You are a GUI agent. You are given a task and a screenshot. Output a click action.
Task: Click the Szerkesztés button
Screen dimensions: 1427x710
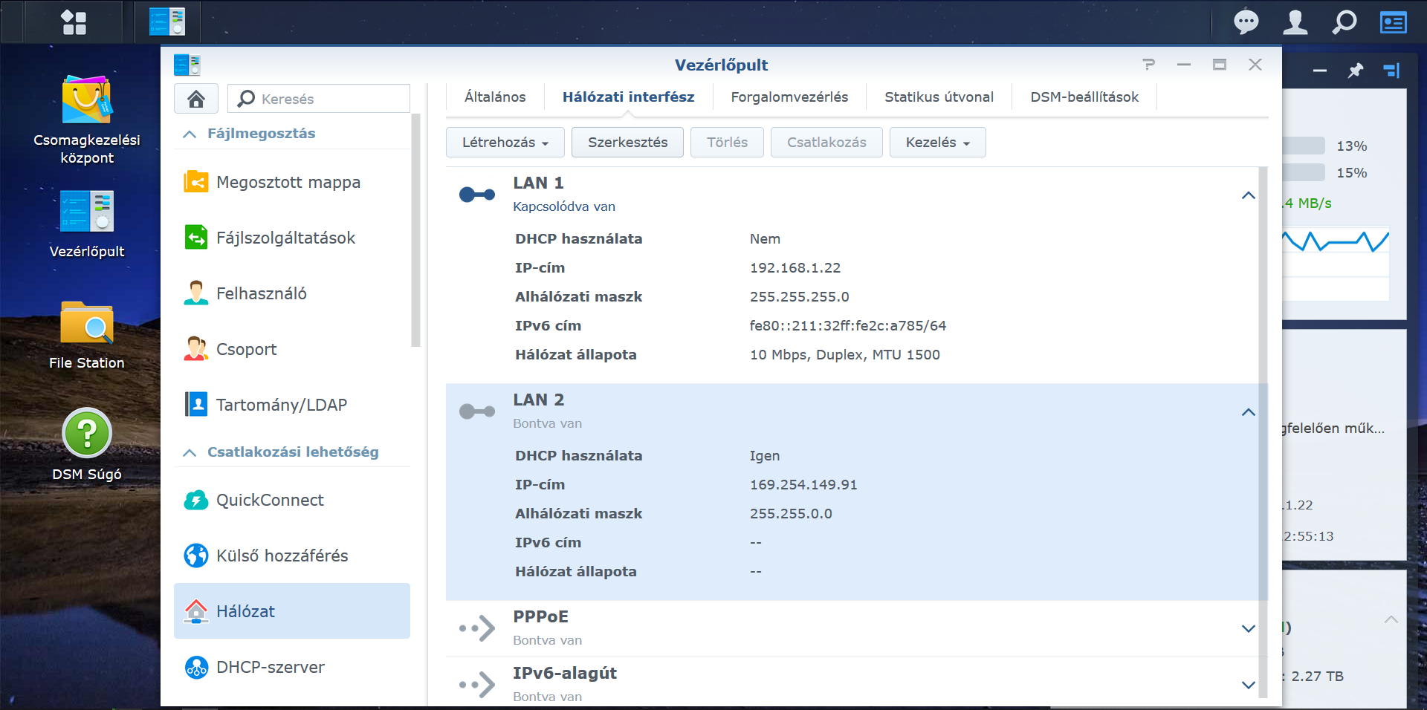coord(628,142)
